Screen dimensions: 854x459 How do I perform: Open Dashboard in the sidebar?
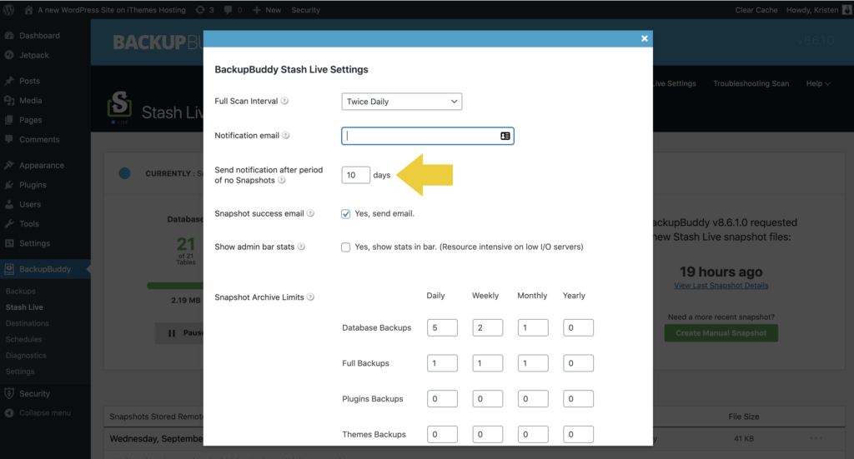(x=39, y=35)
